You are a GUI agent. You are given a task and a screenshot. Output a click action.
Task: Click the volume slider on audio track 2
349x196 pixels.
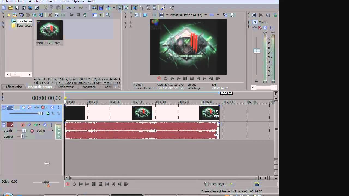(24, 131)
